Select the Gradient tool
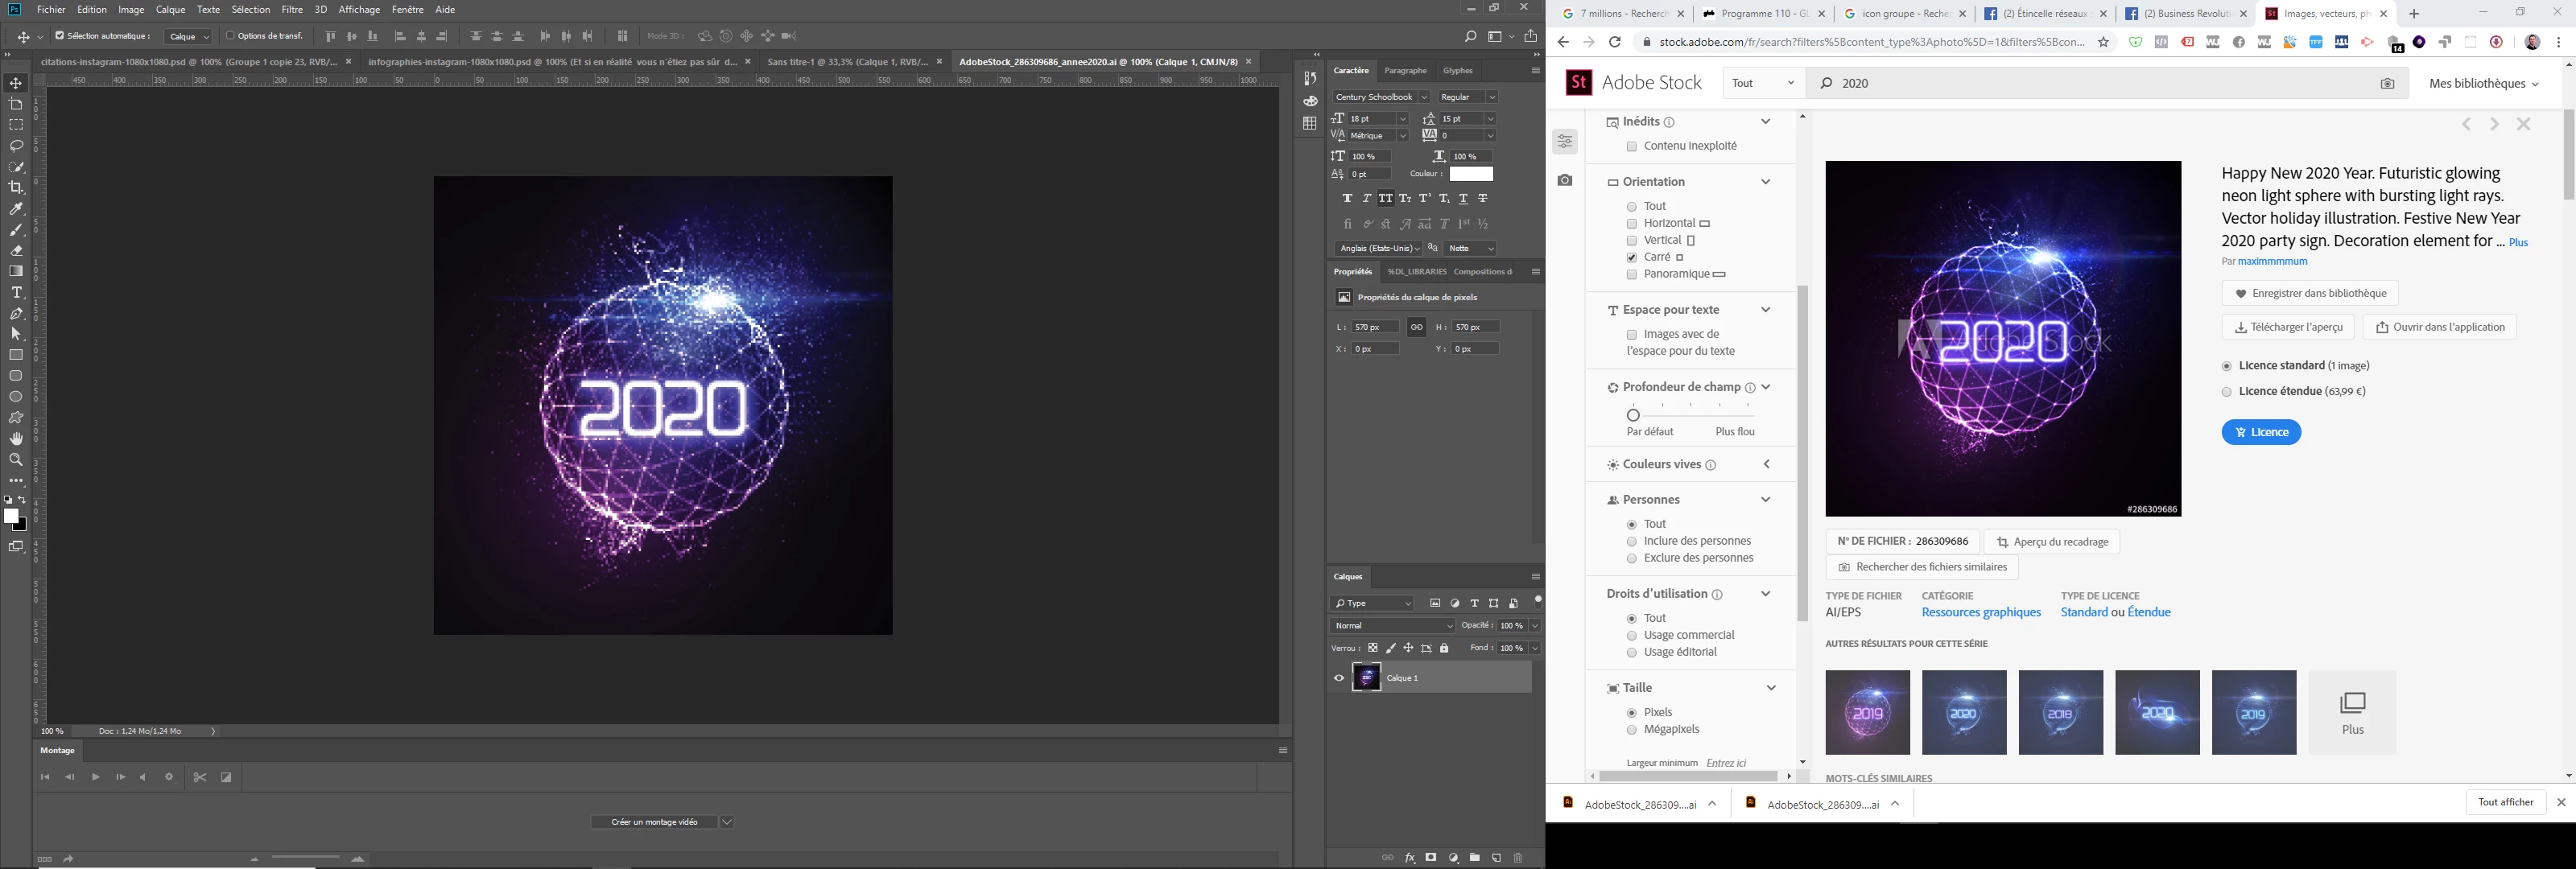Viewport: 2576px width, 869px height. pos(16,272)
